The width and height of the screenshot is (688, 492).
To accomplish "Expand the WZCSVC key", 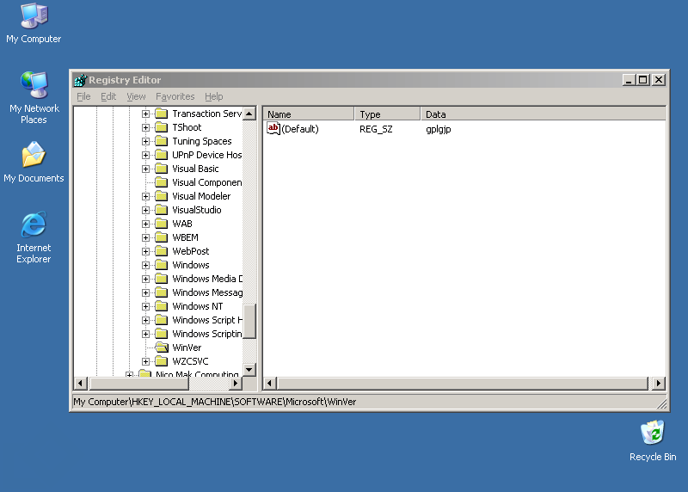I will tap(145, 361).
